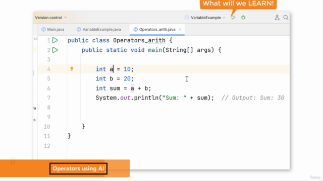
Task: Open the add collaborator icon
Action: [277, 18]
